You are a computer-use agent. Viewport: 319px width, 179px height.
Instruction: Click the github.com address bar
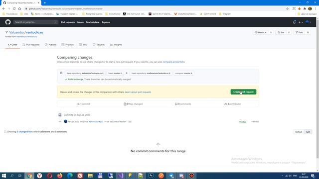pos(155,9)
